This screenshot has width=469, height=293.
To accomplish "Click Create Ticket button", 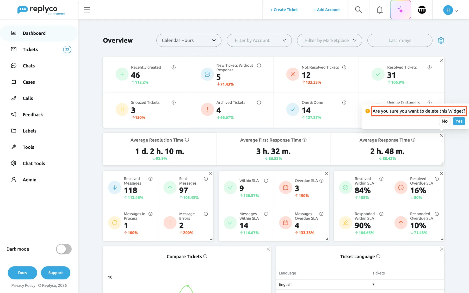I will click(x=284, y=10).
